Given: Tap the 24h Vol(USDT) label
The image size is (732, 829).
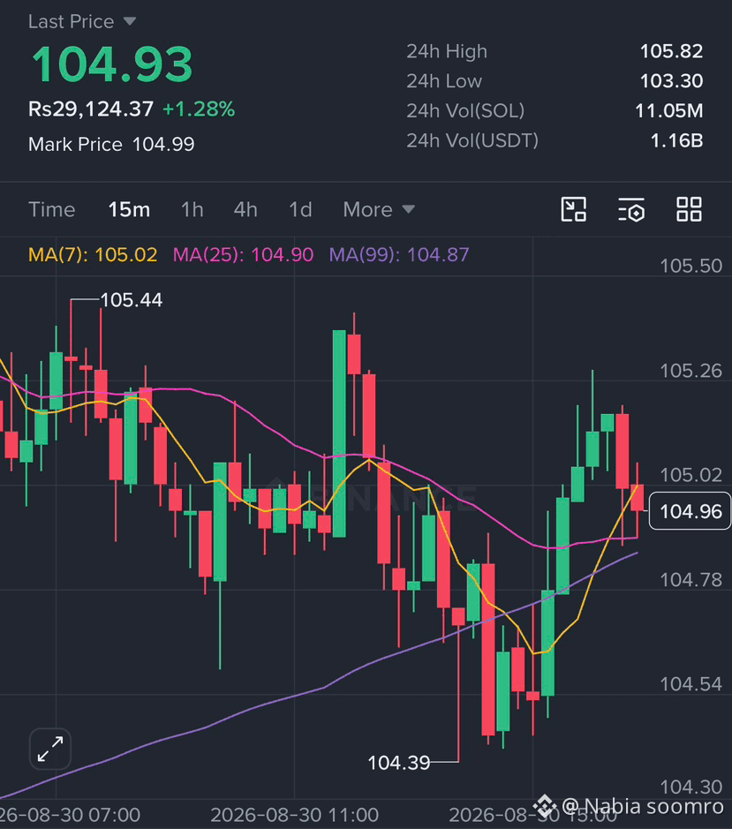Looking at the screenshot, I should (x=472, y=140).
